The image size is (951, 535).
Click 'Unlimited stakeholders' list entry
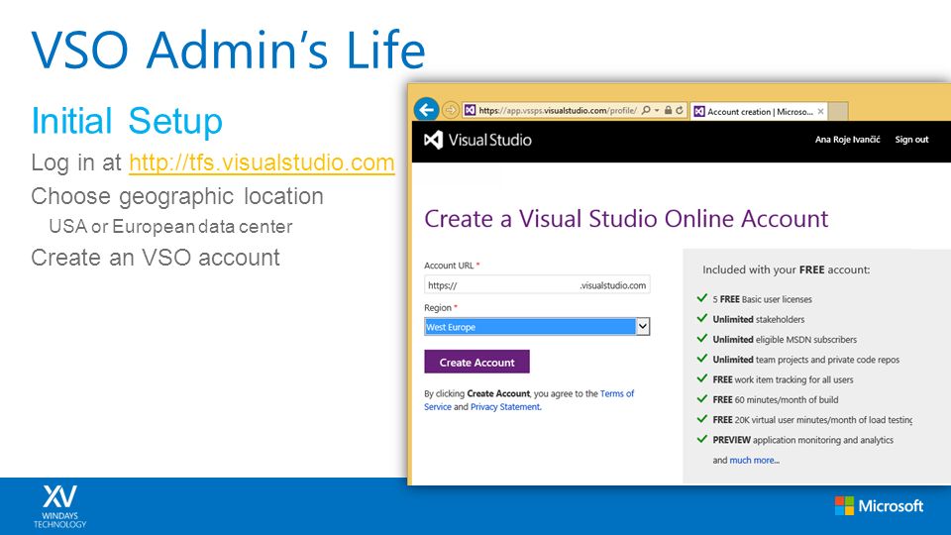[x=758, y=320]
